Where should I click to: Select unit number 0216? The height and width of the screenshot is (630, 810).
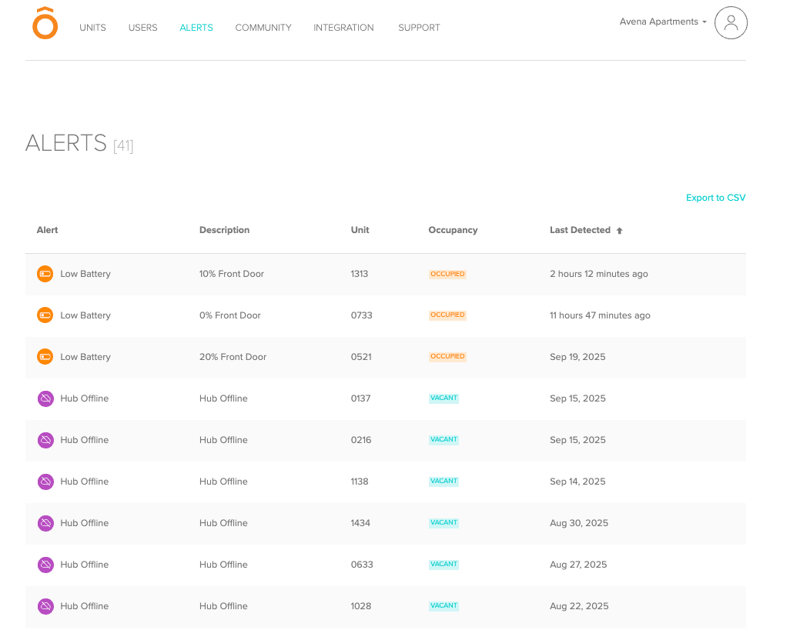(361, 440)
